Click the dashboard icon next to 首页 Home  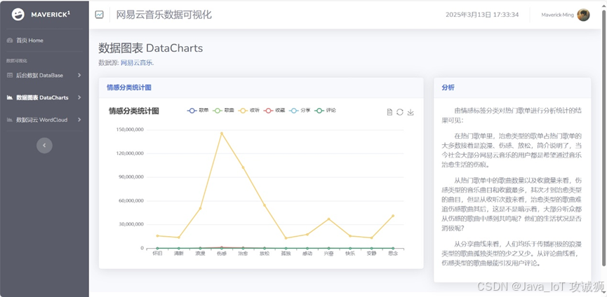pyautogui.click(x=10, y=41)
